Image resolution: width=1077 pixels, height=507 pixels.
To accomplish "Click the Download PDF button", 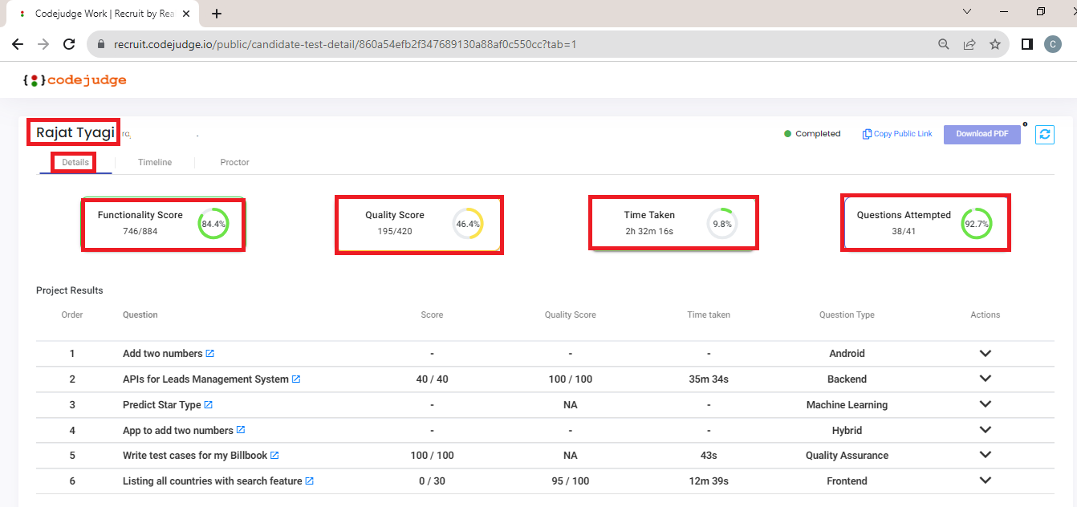I will [x=981, y=134].
